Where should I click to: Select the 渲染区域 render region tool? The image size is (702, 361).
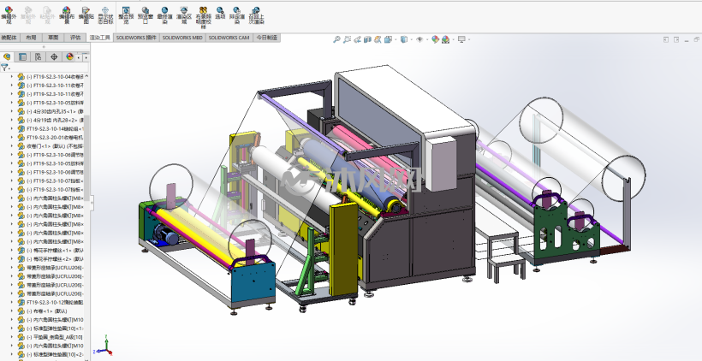coord(184,15)
